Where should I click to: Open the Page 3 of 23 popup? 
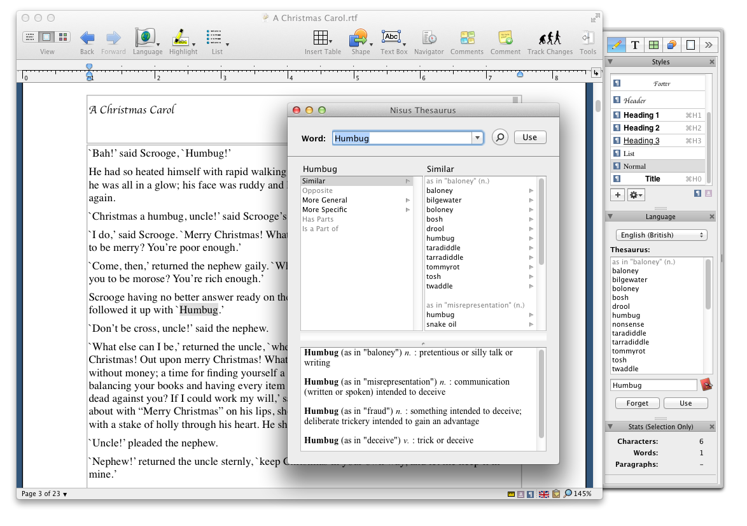45,494
